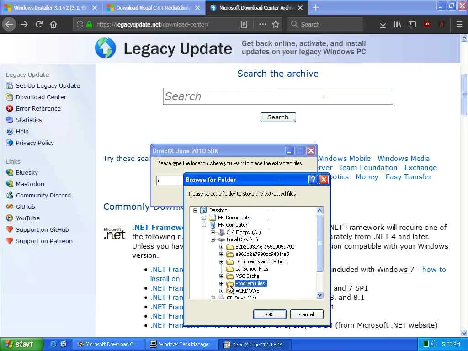Select the LanSchool Files folder

pyautogui.click(x=252, y=269)
